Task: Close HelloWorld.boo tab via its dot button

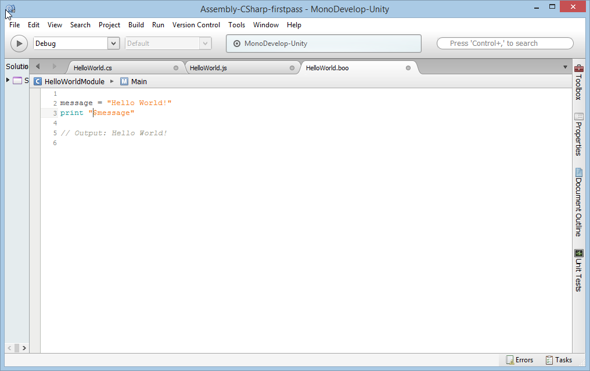Action: click(408, 68)
